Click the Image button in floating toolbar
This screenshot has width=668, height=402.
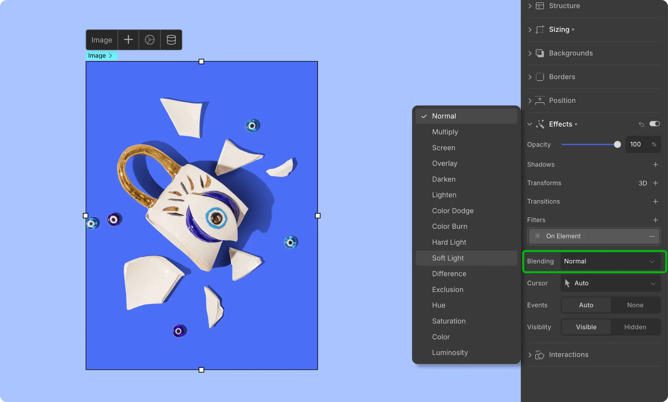coord(102,40)
